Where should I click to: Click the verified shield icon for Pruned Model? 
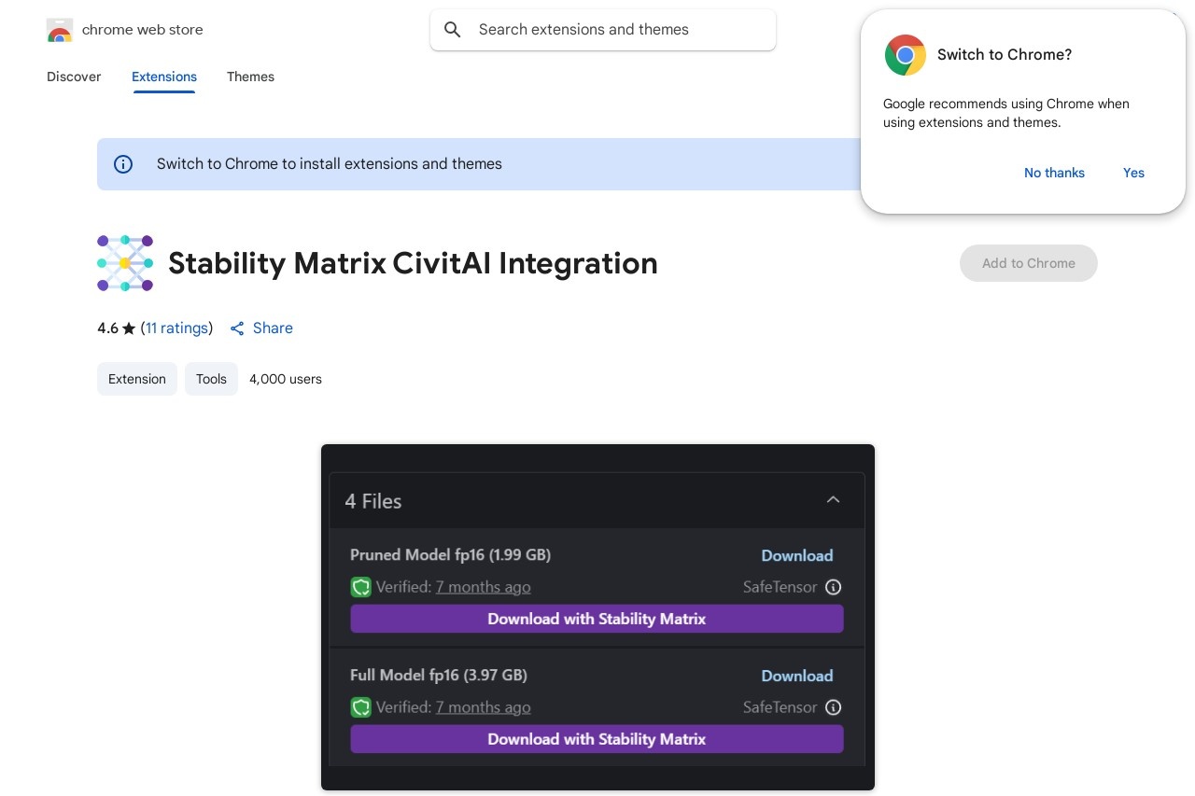pos(360,587)
